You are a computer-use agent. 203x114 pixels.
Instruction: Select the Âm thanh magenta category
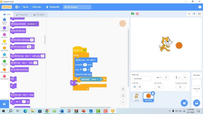pyautogui.click(x=4, y=35)
